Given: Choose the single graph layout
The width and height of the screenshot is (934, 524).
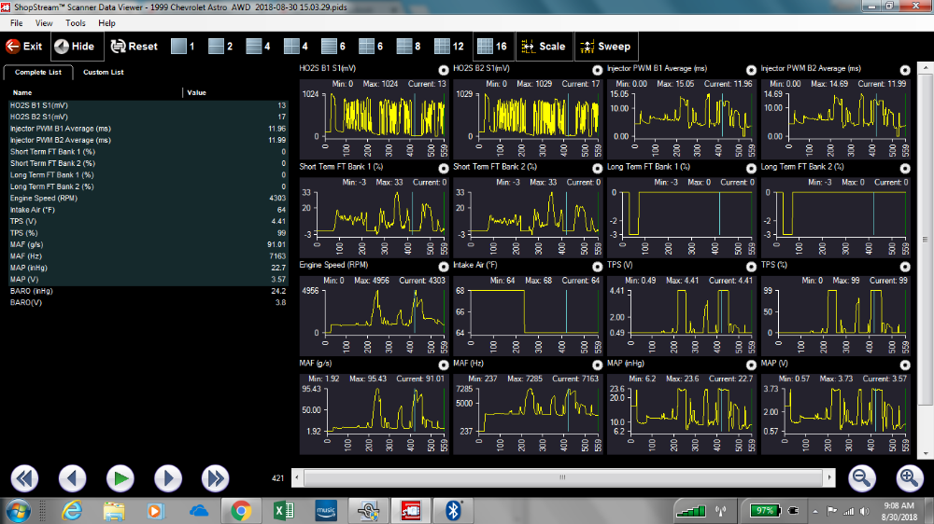Looking at the screenshot, I should (x=183, y=47).
